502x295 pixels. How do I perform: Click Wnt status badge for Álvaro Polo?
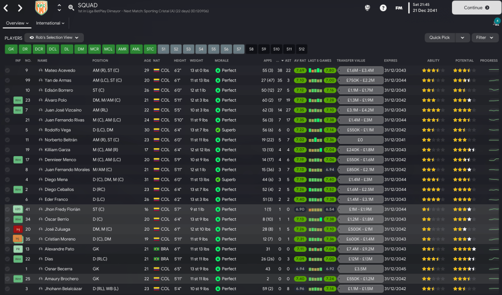(x=18, y=100)
